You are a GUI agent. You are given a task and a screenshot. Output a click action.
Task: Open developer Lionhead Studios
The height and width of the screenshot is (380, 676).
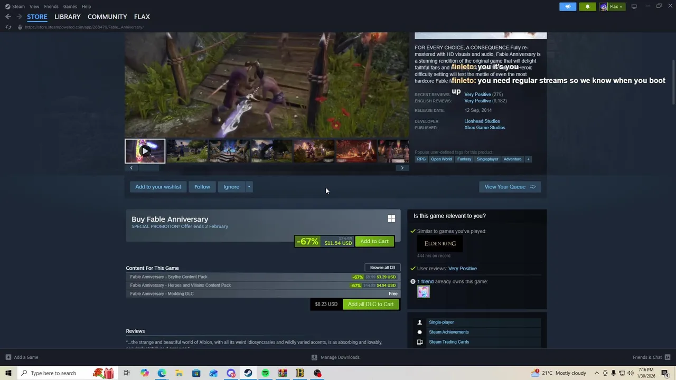pyautogui.click(x=482, y=121)
